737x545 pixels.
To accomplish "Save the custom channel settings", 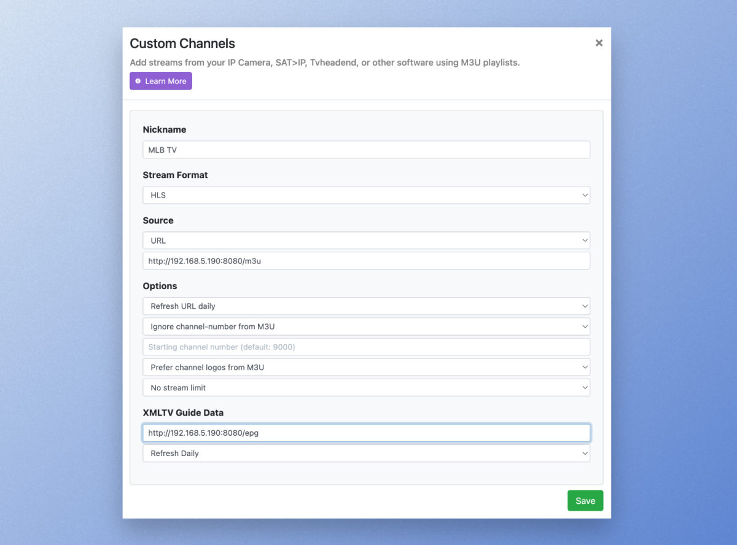I will (585, 501).
